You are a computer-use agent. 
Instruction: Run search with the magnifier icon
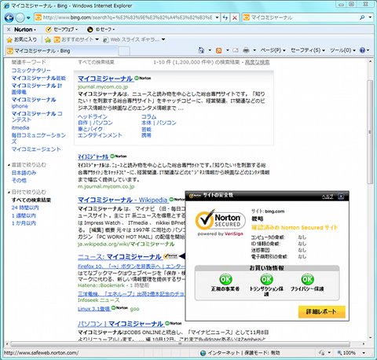point(362,17)
